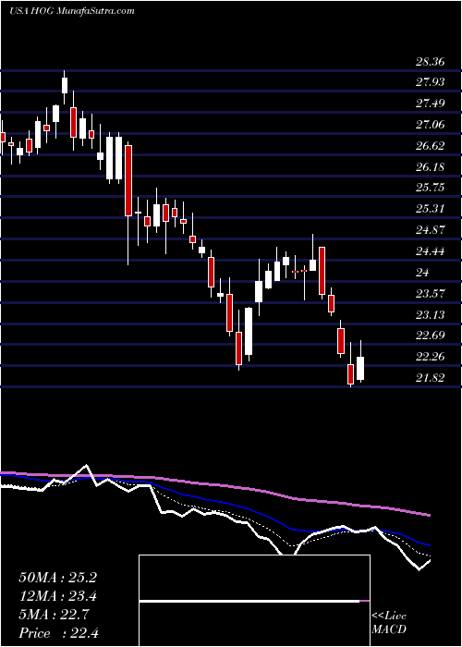Click the blue 12MA line
This screenshot has height=647, width=462.
[214, 501]
